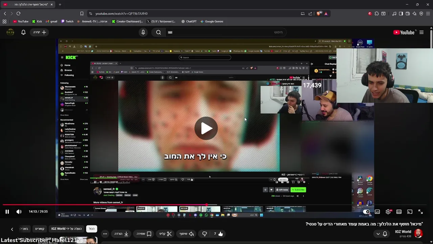Open Twitch bookmark
Screen dimensions: 433x244
pos(67,21)
